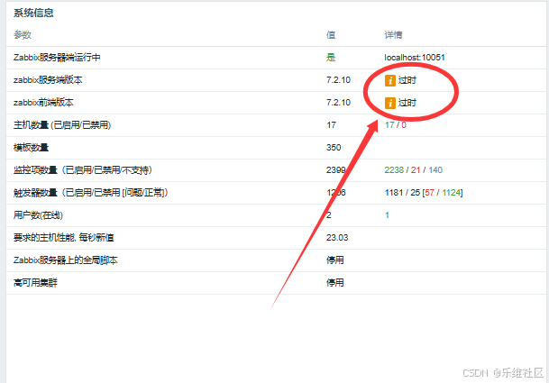Click the template count 350
Viewport: 549px width, 383px height.
(x=334, y=148)
